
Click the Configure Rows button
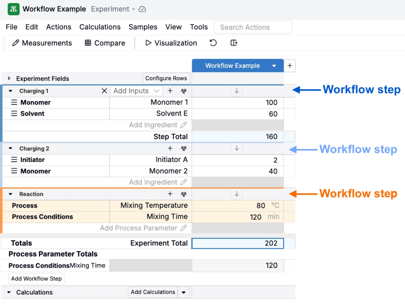pyautogui.click(x=166, y=78)
